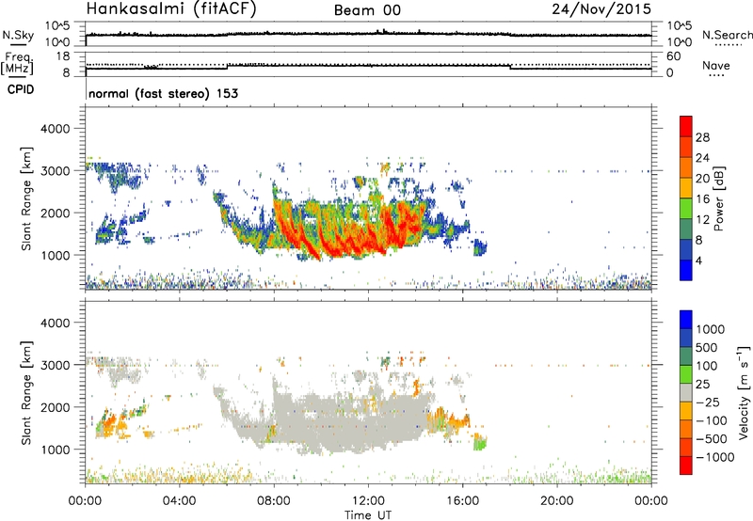
Task: Click the 'Beam 00' header text
Action: (367, 10)
